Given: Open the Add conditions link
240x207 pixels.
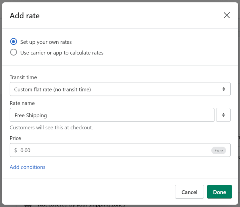Looking at the screenshot, I should pyautogui.click(x=28, y=167).
